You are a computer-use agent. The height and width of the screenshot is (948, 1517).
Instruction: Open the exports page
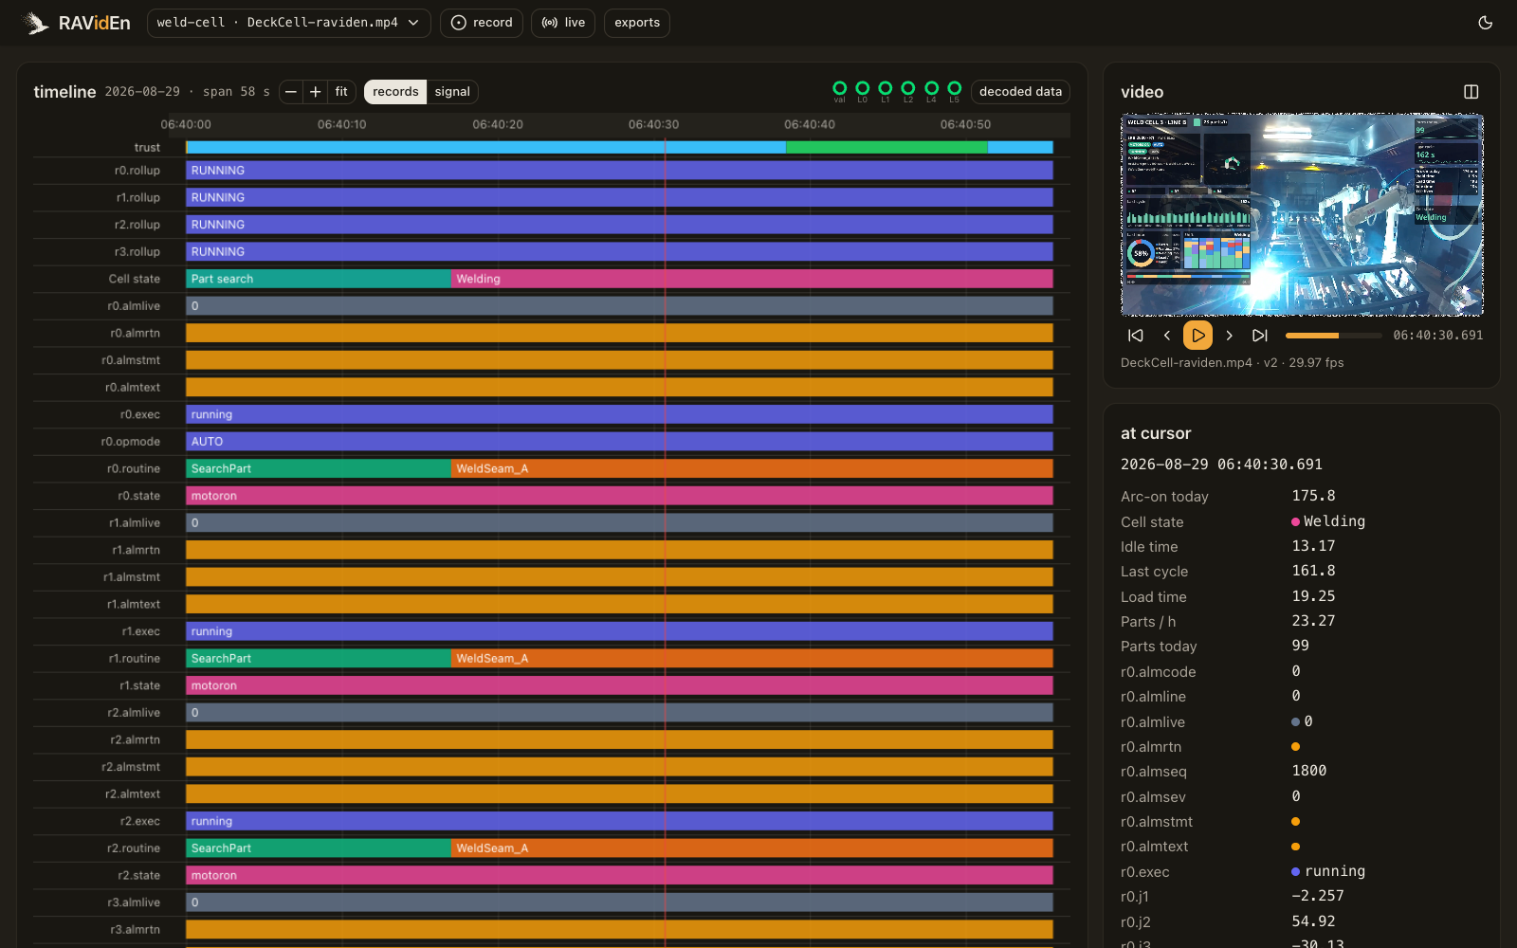[637, 23]
